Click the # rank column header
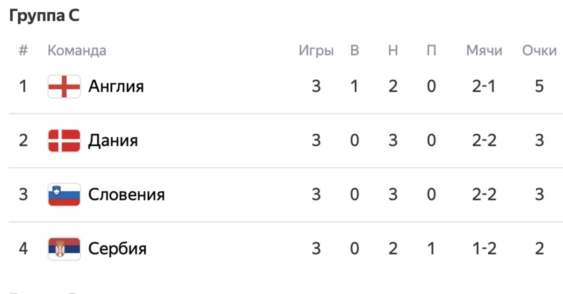The height and width of the screenshot is (294, 563). (x=23, y=50)
